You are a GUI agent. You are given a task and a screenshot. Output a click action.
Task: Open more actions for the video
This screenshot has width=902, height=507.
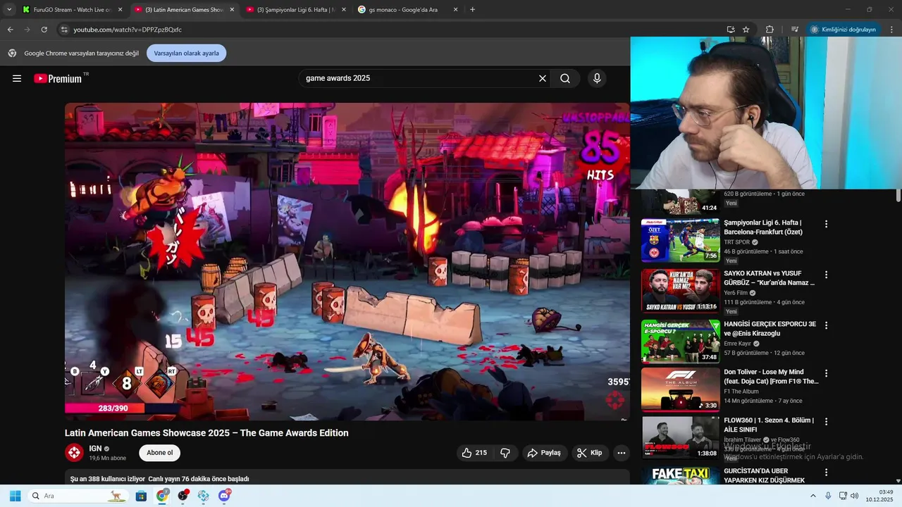(x=622, y=453)
